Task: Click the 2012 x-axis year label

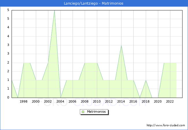Action: (x=109, y=101)
